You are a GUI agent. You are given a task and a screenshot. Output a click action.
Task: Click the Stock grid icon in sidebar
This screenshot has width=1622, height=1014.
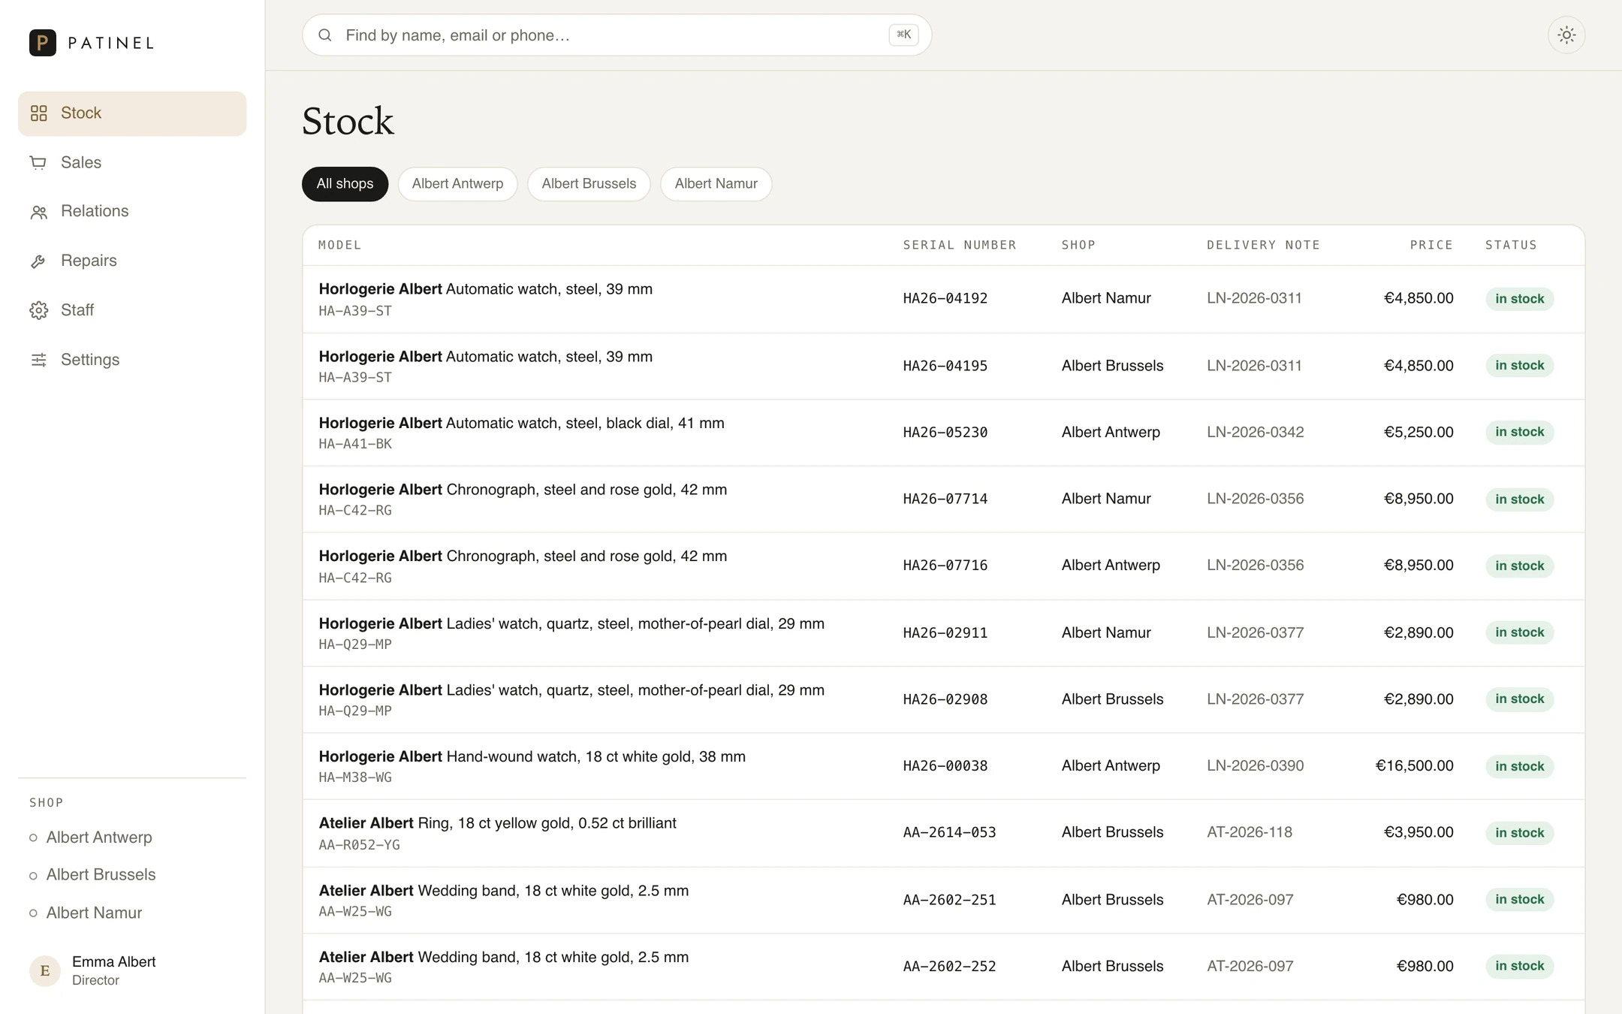point(39,113)
